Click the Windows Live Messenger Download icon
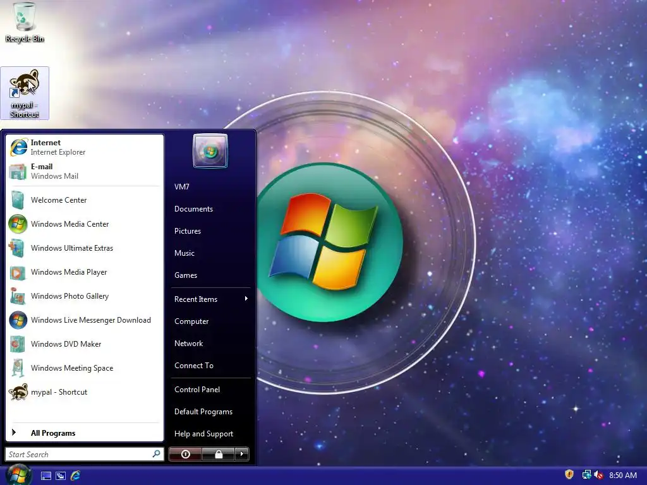This screenshot has height=485, width=647. [18, 320]
